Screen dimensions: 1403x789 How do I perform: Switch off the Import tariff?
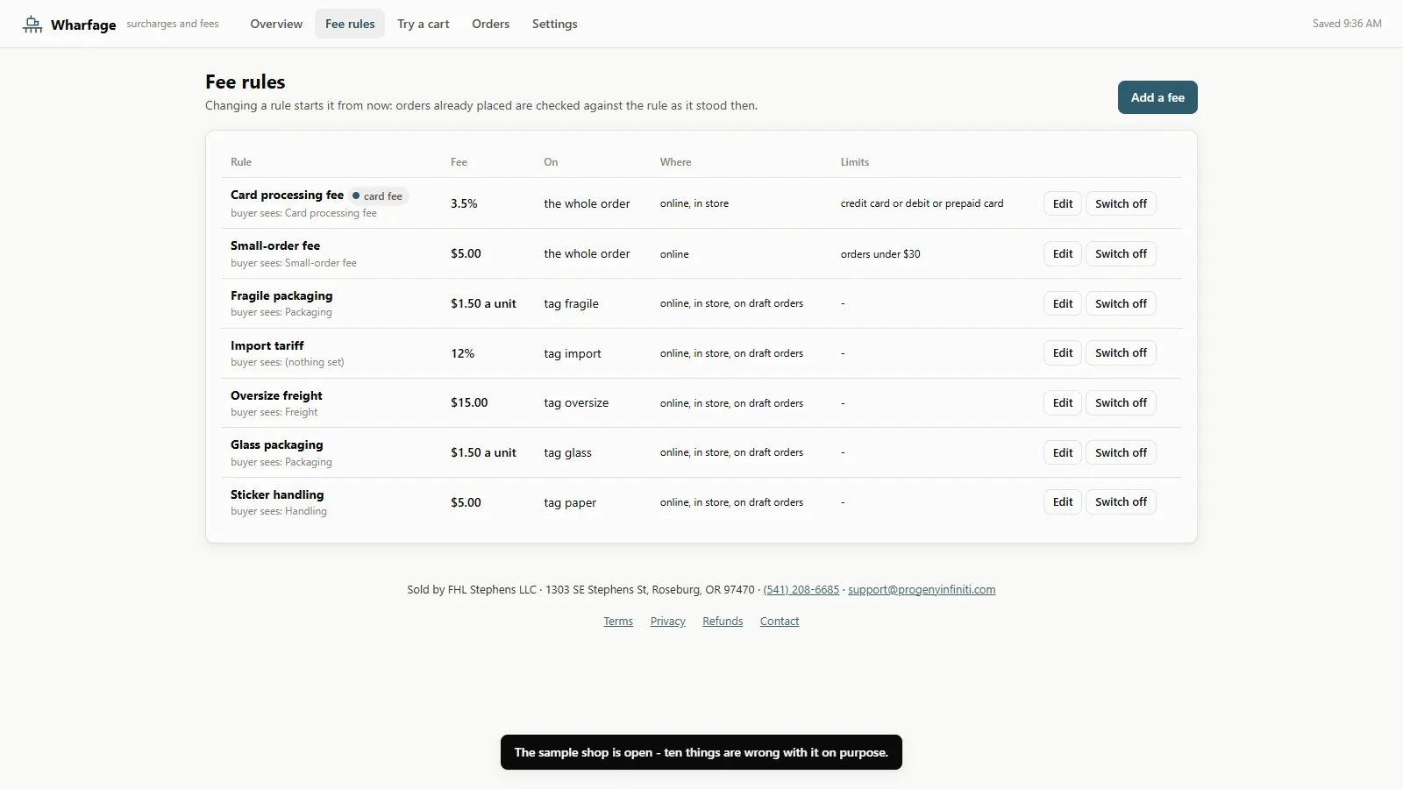click(x=1121, y=352)
